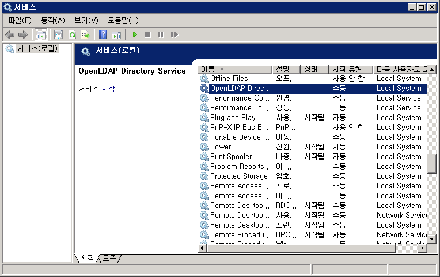The image size is (440, 277).
Task: Click the Forward arrow toolbar icon
Action: click(22, 34)
